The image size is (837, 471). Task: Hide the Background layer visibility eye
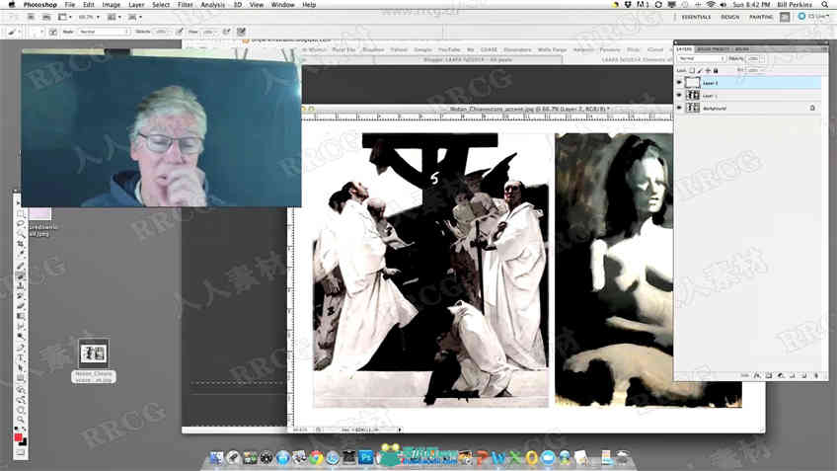(x=679, y=108)
